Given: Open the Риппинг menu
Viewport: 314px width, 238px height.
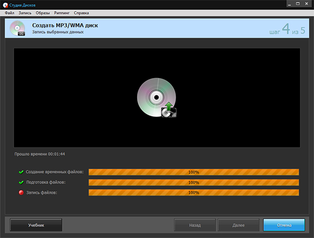Looking at the screenshot, I should [62, 12].
